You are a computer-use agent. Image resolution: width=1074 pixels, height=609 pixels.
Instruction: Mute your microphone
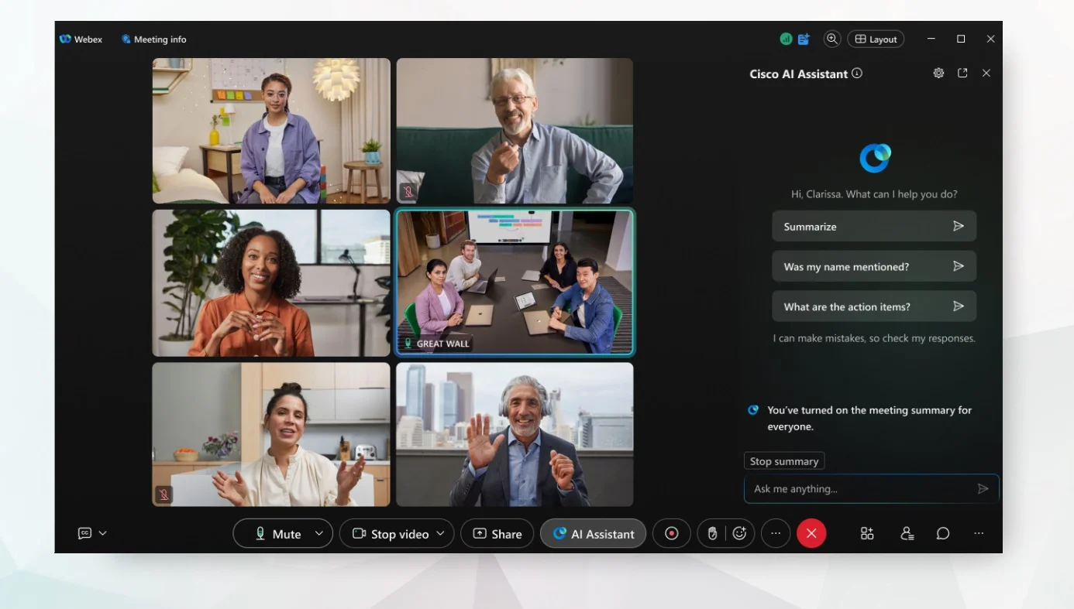click(x=276, y=533)
